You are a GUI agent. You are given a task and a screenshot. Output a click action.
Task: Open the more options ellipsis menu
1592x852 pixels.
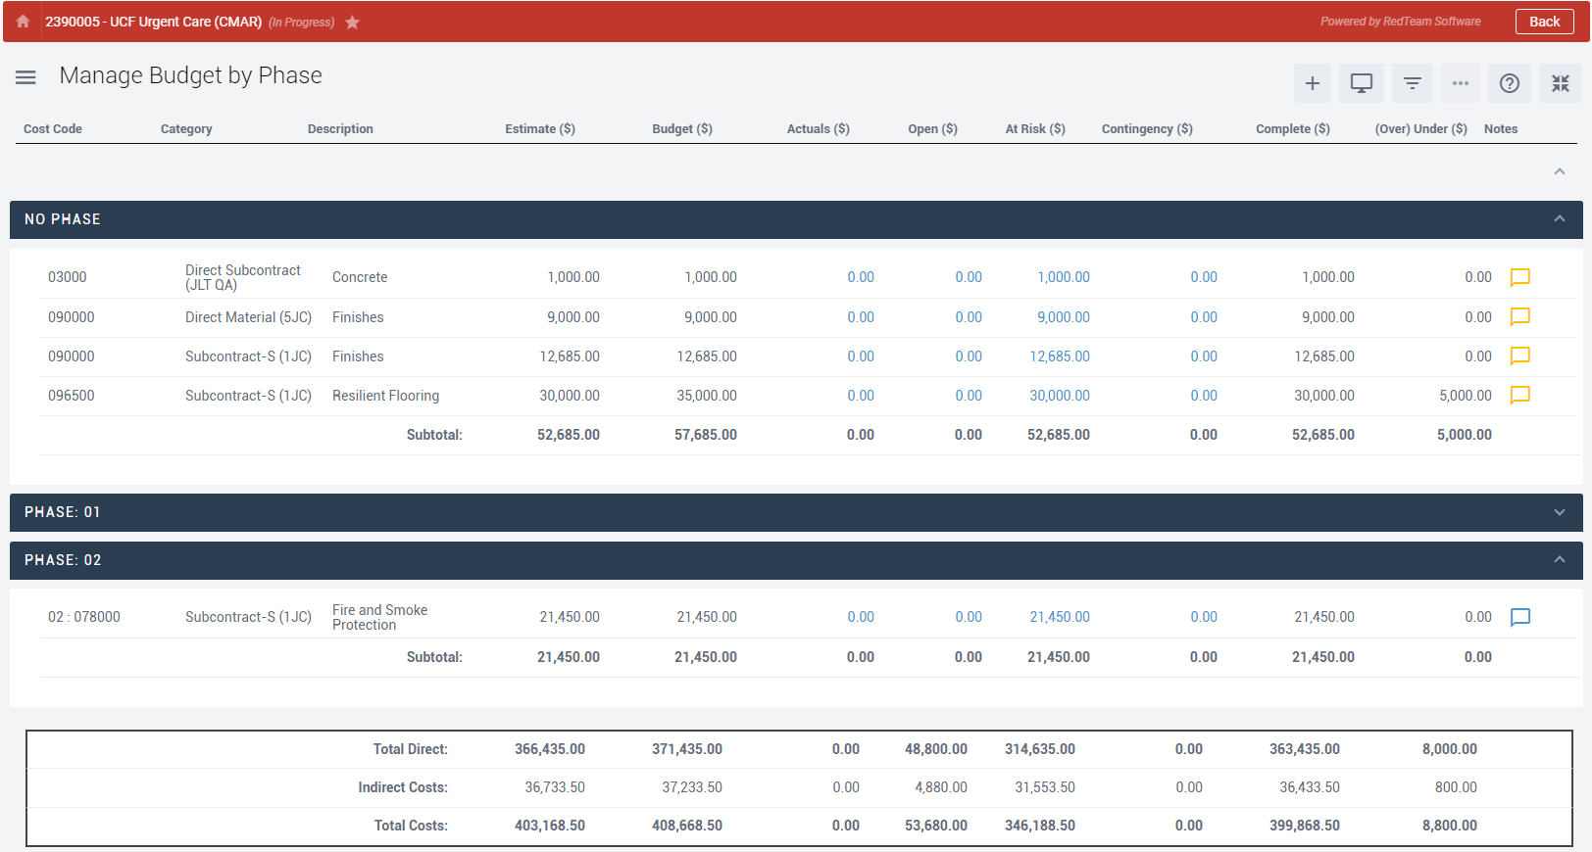1460,84
